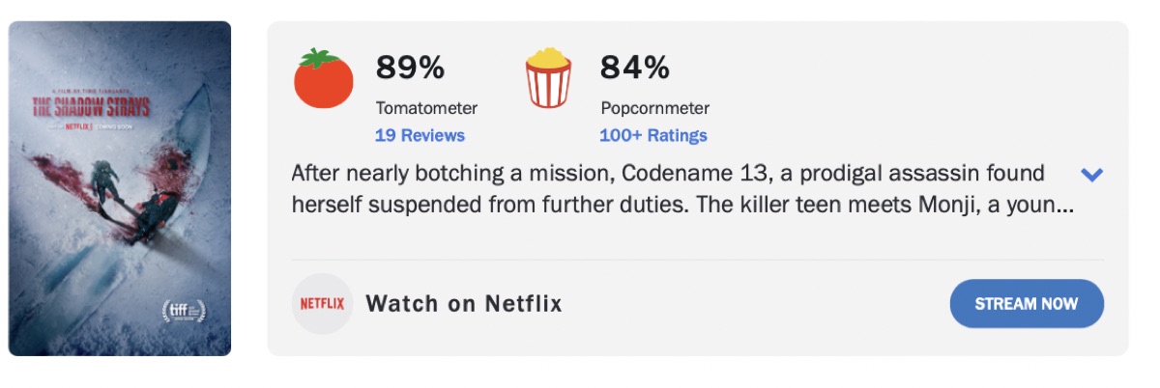Screen dimensions: 1160x388
Task: Open the 19 Reviews link
Action: 420,135
